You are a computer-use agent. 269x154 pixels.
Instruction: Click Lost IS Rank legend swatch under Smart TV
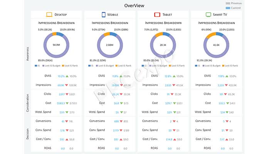(223, 65)
